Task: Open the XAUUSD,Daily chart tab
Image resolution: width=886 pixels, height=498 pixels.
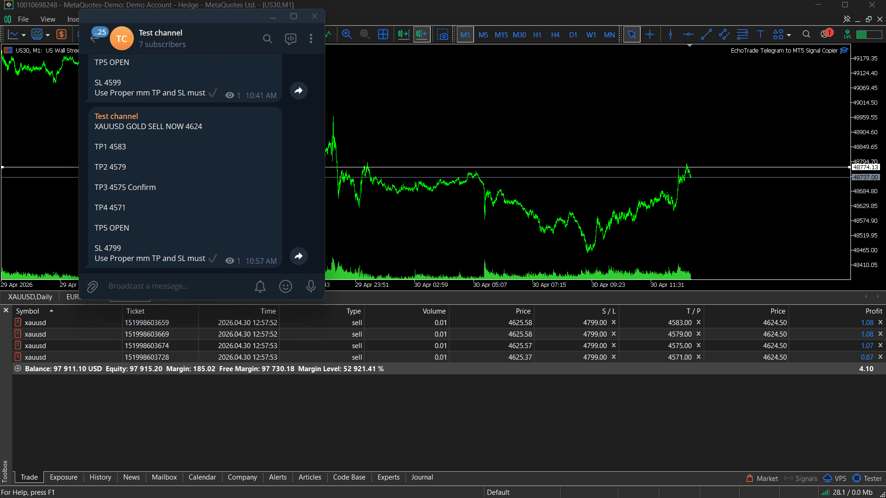Action: (30, 297)
